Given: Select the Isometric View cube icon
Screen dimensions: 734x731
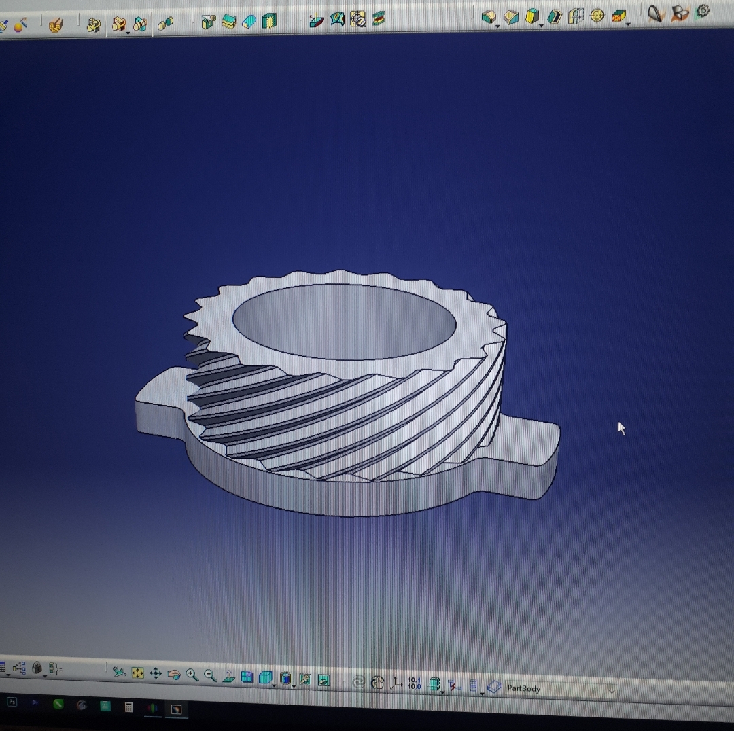Looking at the screenshot, I should pos(266,677).
